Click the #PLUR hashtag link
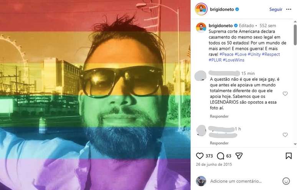This screenshot has height=190, width=297. pyautogui.click(x=215, y=60)
